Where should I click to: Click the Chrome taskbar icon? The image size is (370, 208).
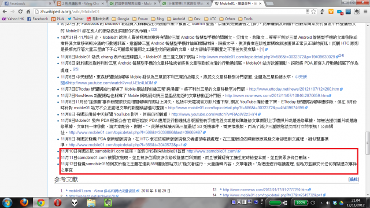[x=40, y=203]
